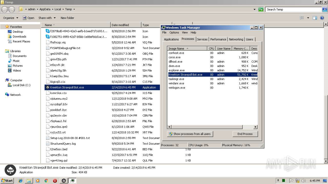Click the StructuredQuery.log file icon
The height and width of the screenshot is (184, 328).
pos(47,144)
